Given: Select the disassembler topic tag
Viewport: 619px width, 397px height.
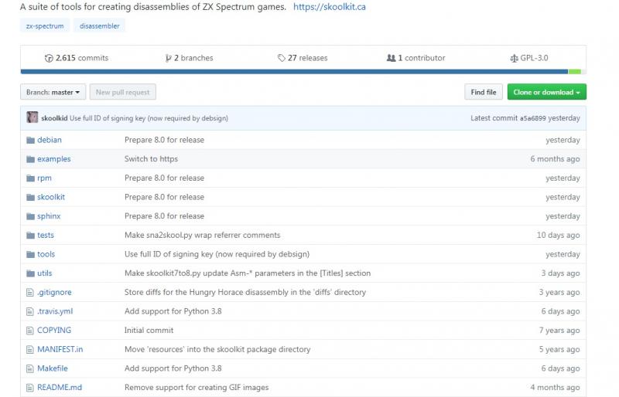Looking at the screenshot, I should point(99,25).
